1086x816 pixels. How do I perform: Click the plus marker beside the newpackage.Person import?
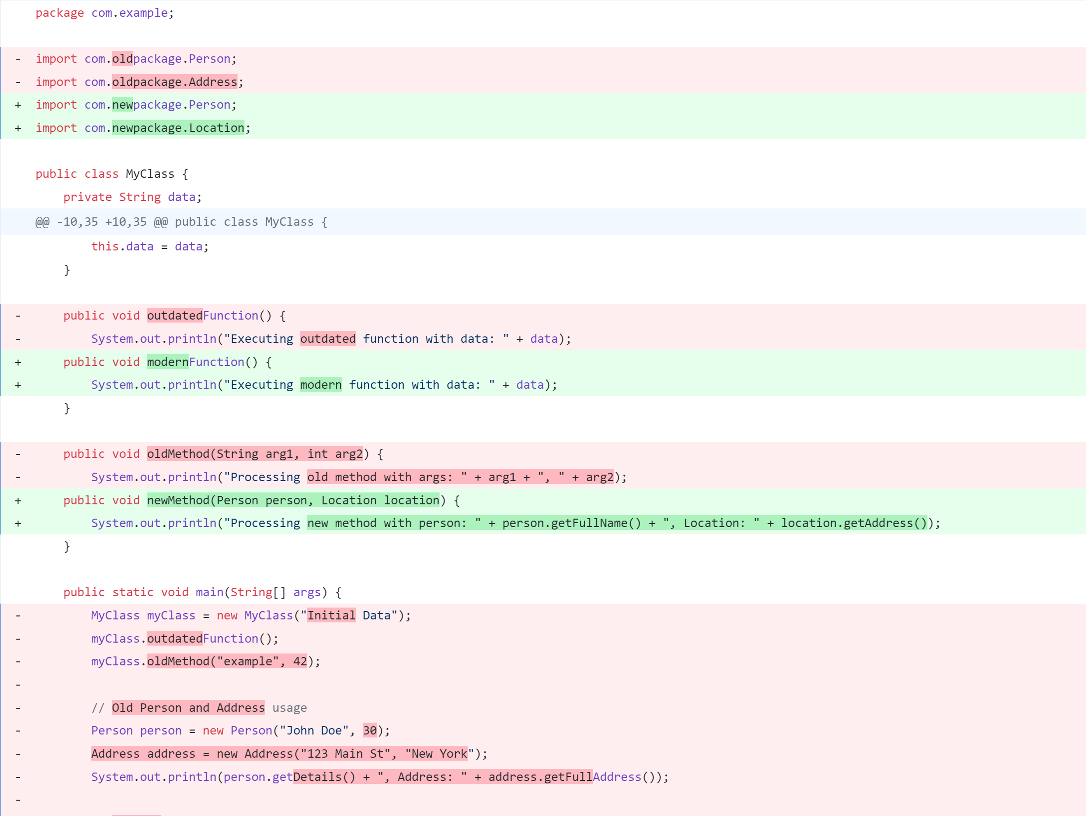(x=18, y=105)
